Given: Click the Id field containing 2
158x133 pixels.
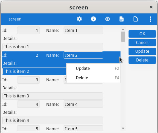Looking at the screenshot, I should [x=28, y=55].
